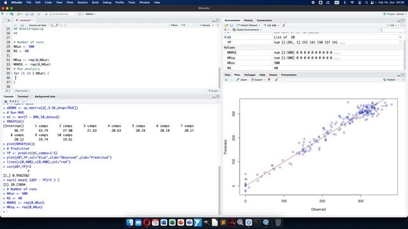Click the Find/Replace magnifier in editor toolbar
This screenshot has width=408, height=229.
point(52,25)
